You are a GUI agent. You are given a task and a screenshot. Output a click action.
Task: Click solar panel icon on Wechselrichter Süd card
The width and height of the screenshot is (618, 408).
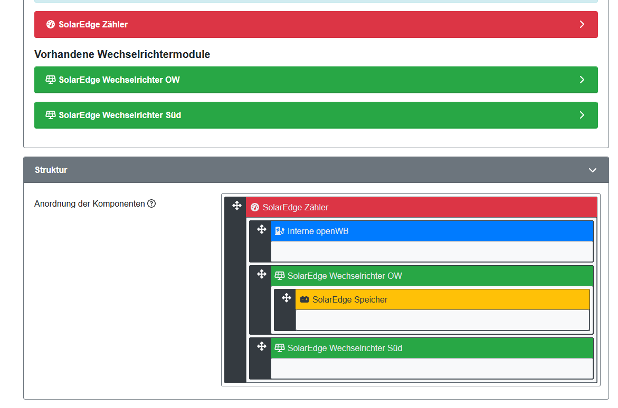pyautogui.click(x=51, y=115)
